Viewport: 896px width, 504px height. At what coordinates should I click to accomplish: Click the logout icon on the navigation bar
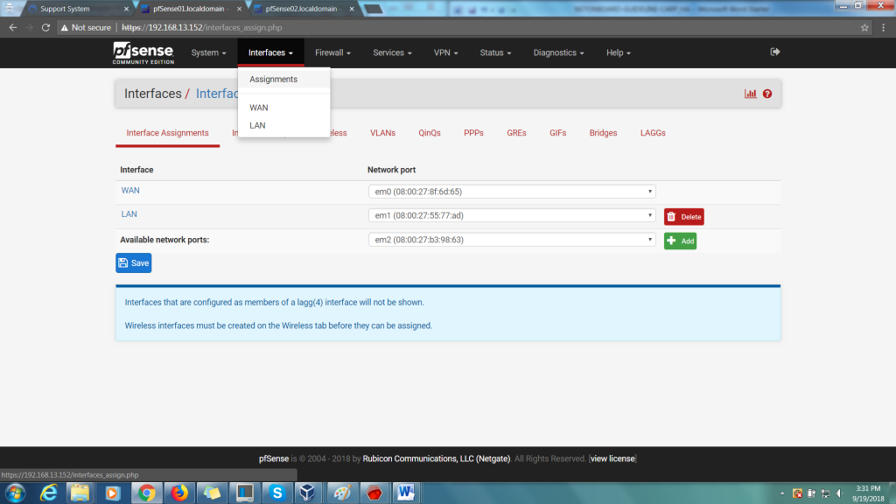[x=774, y=52]
